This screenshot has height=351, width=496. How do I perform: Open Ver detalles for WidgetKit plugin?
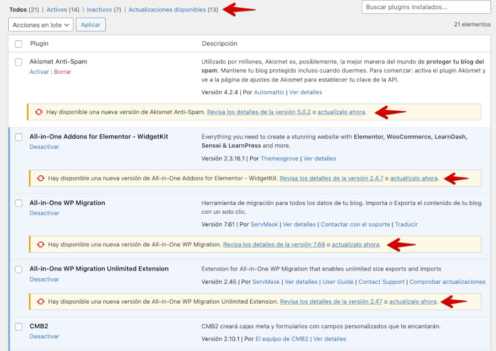(320, 159)
